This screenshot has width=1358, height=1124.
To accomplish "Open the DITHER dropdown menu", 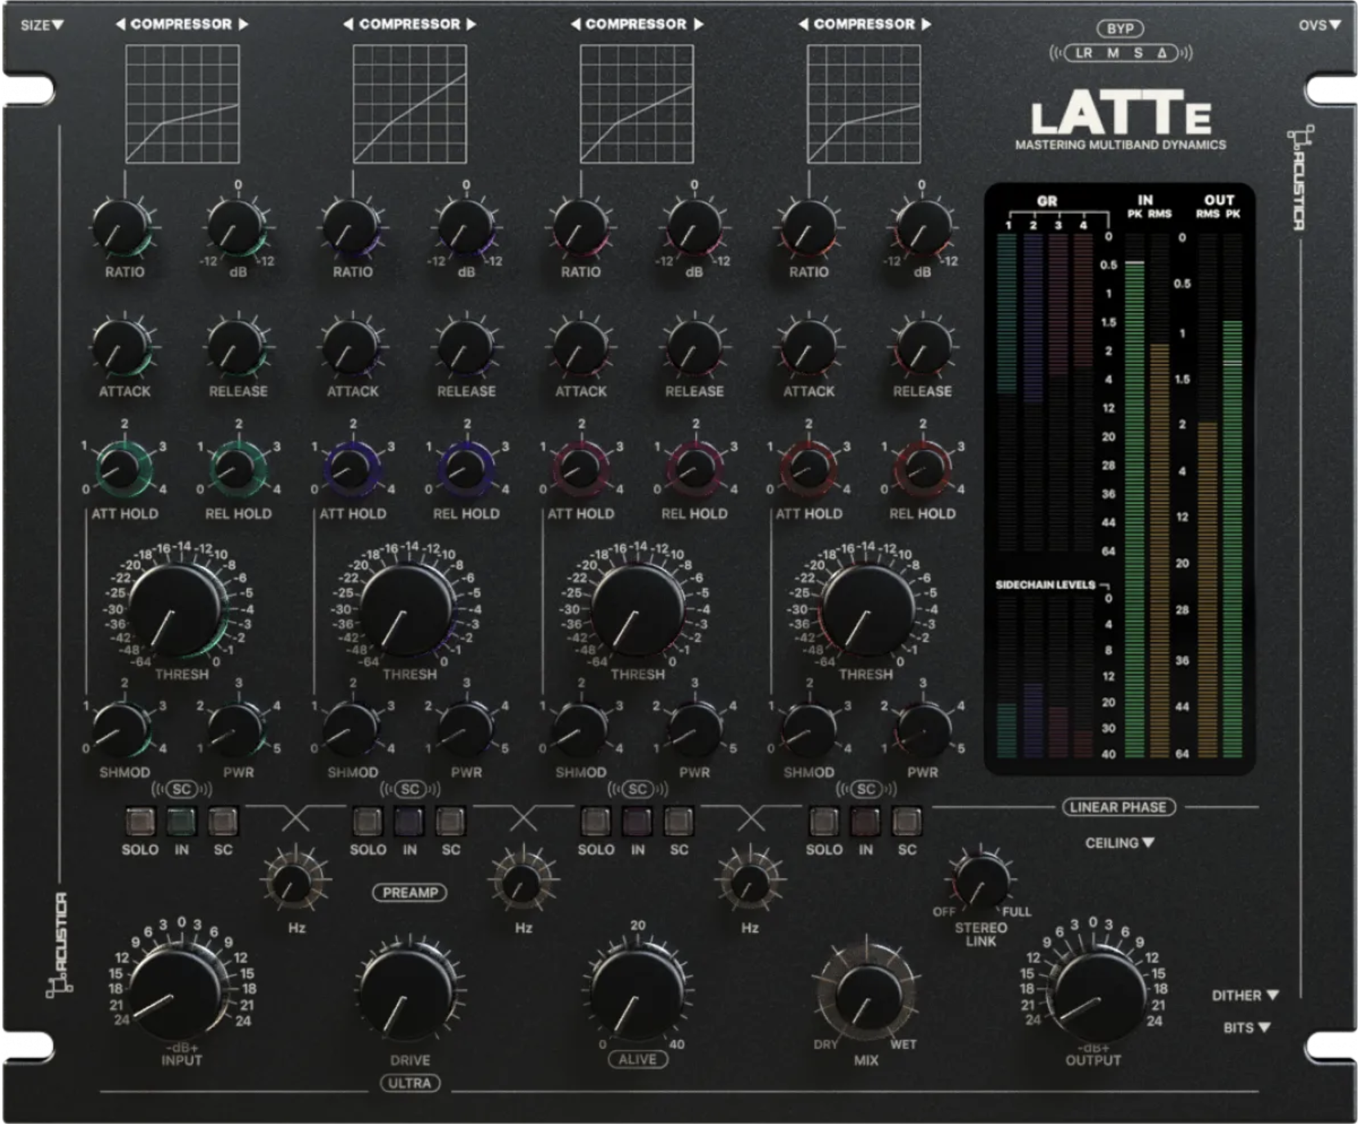I will [1244, 995].
